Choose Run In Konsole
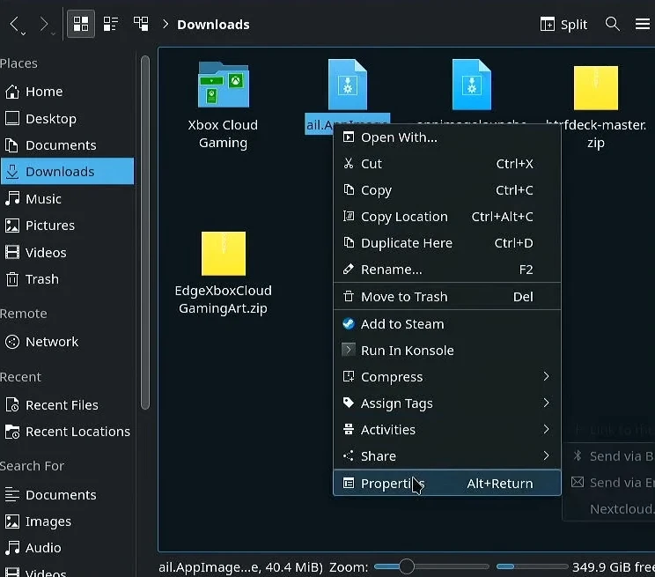Image resolution: width=655 pixels, height=577 pixels. pos(446,351)
